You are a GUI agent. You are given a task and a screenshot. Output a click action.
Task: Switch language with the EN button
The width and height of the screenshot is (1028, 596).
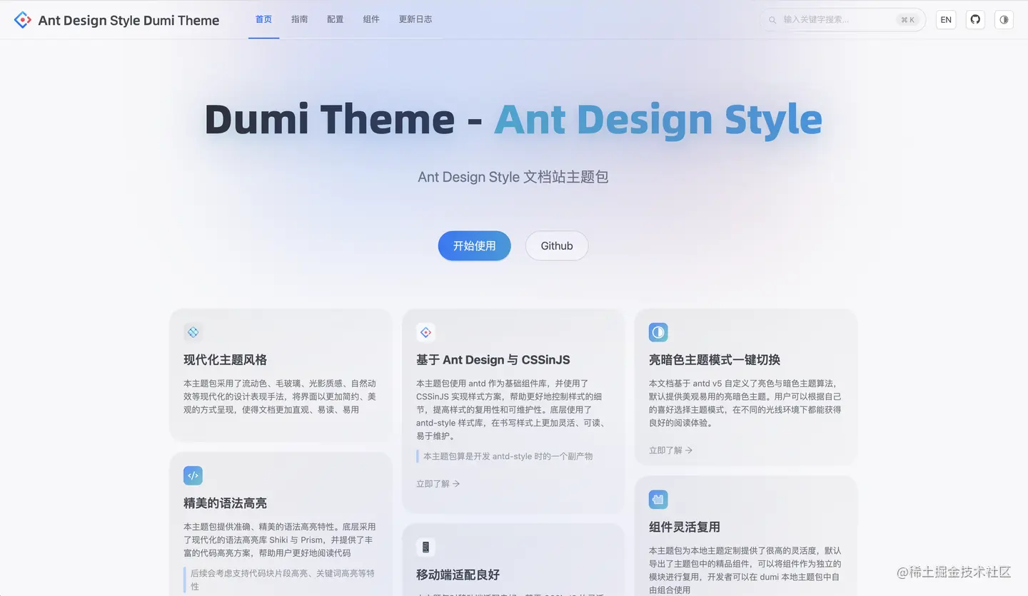pyautogui.click(x=946, y=20)
